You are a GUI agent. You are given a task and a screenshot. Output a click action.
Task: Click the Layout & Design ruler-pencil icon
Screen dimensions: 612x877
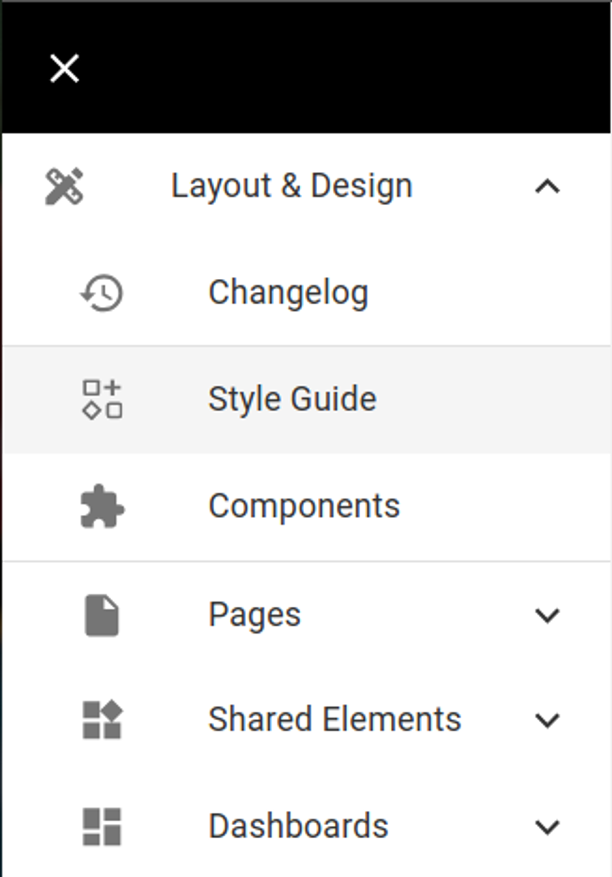[64, 186]
